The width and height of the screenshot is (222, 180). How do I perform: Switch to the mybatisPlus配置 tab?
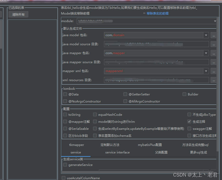click(150, 145)
